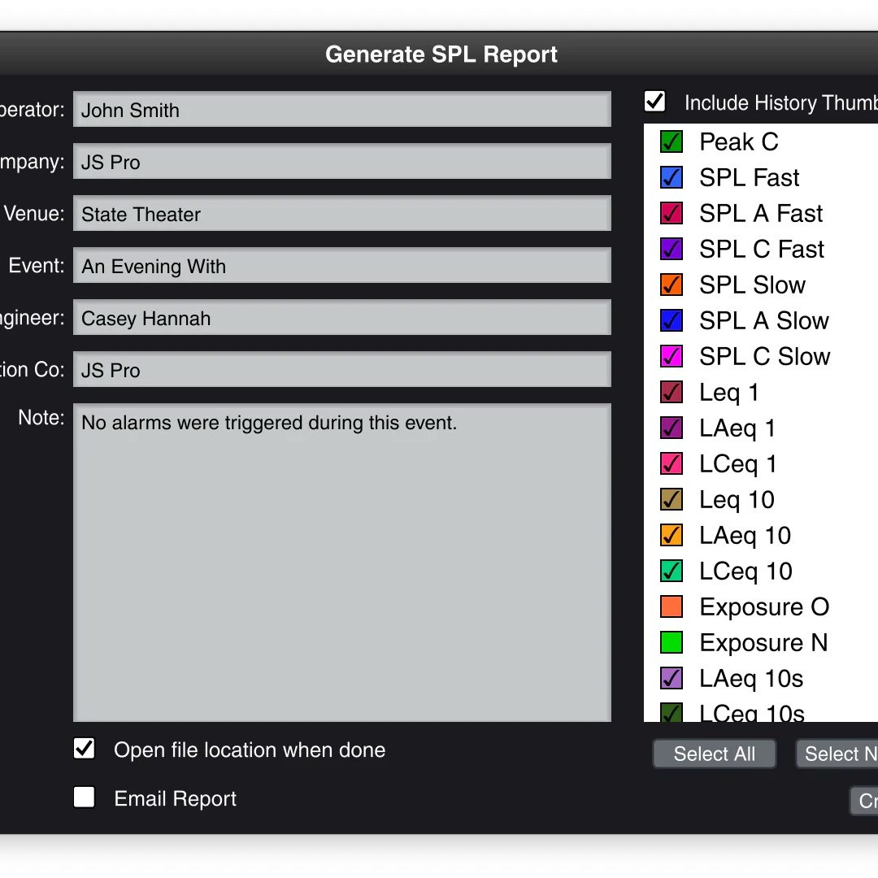
Task: Click the Select All button
Action: [x=714, y=754]
